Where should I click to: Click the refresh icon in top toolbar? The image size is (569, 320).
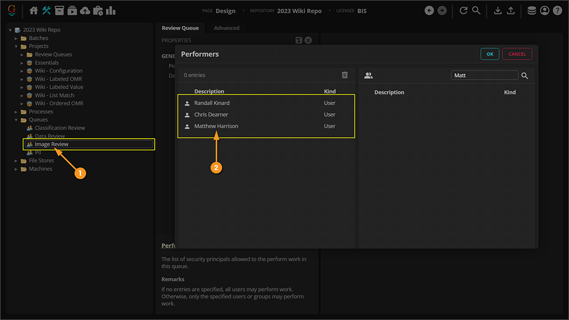tap(463, 11)
